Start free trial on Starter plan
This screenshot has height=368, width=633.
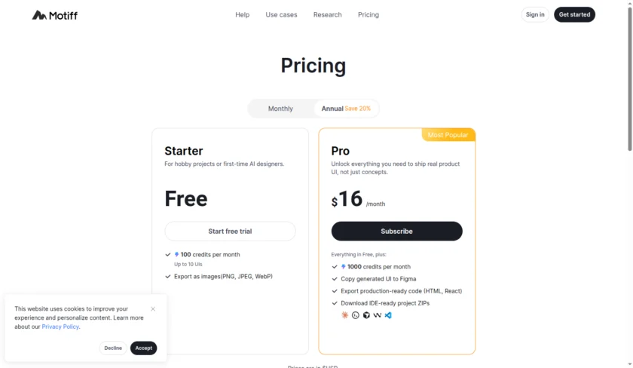[x=230, y=232]
